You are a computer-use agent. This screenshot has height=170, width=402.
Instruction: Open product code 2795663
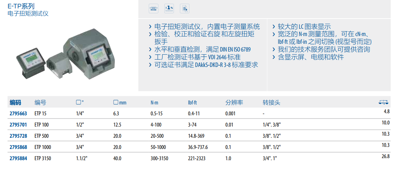click(x=18, y=113)
